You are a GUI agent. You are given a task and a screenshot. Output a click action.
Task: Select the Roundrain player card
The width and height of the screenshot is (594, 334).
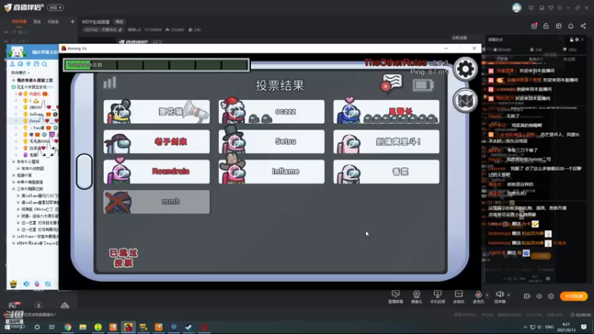[x=157, y=172]
